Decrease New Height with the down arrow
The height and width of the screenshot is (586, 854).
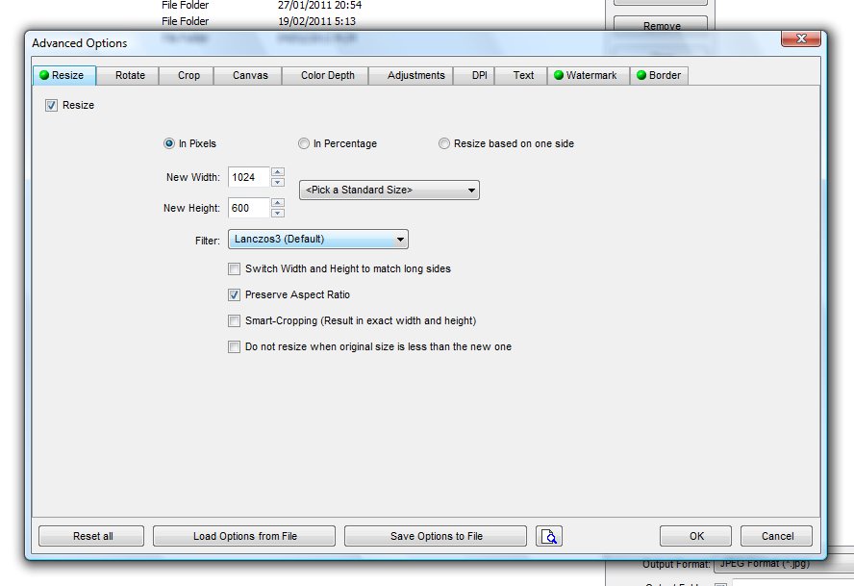[x=278, y=213]
